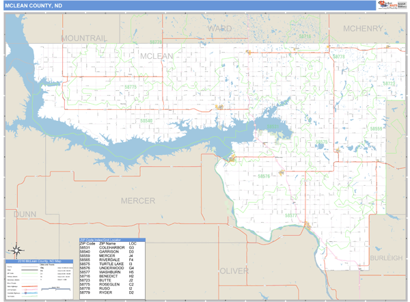Select ZIP code 58540 on the map
This screenshot has height=302, width=410.
146,120
